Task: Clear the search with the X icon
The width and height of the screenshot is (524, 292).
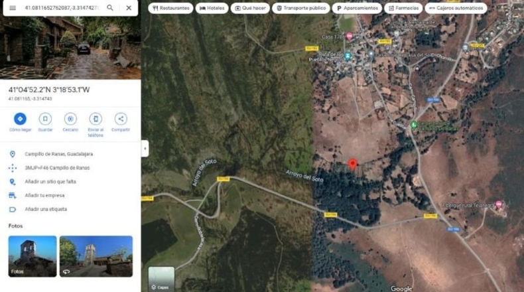Action: [129, 8]
